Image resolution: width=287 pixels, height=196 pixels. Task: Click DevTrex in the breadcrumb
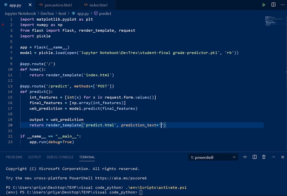point(47,14)
